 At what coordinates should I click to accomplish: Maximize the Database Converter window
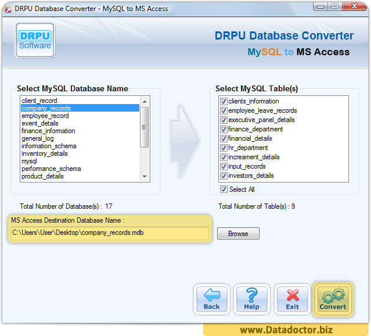coord(335,6)
